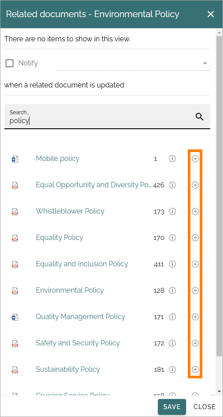Click document number 426
This screenshot has height=417, width=223.
pyautogui.click(x=159, y=185)
